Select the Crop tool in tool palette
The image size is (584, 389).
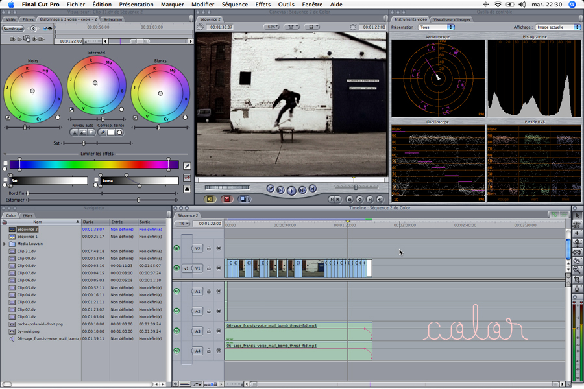[x=578, y=279]
